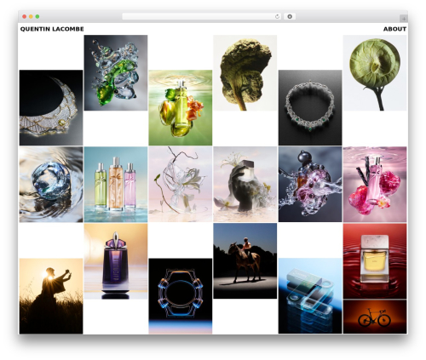Open the stacked translucent blue devices photo
Screen dimensions: 426x360
click(310, 296)
